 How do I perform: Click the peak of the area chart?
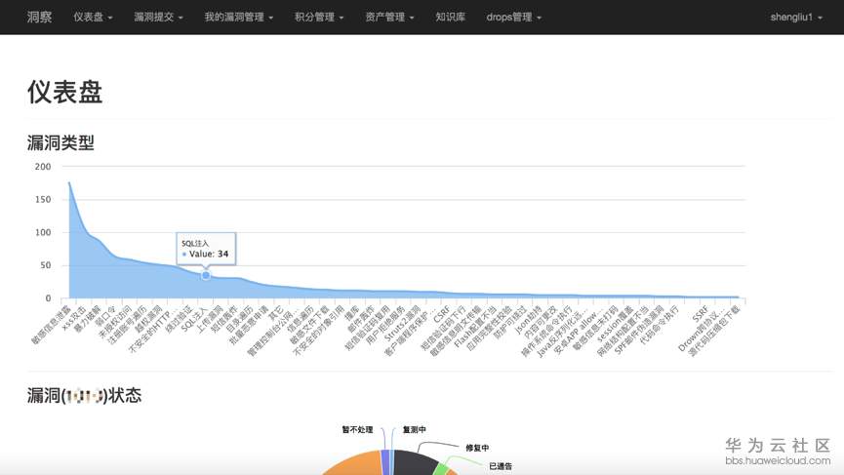[69, 182]
